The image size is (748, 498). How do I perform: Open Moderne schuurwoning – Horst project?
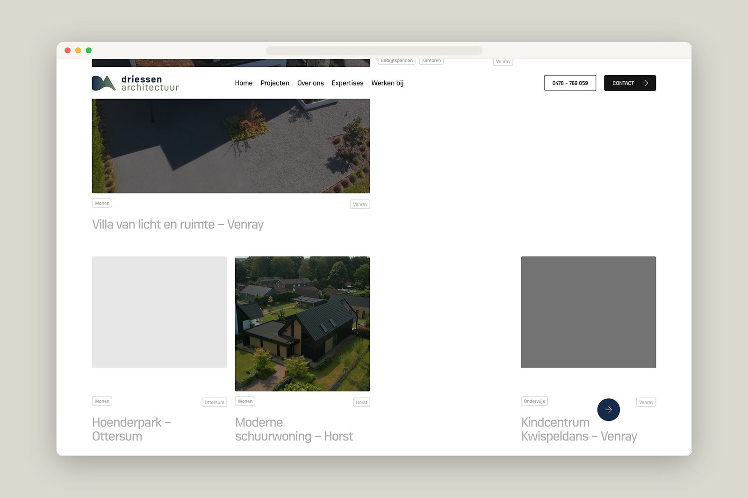point(294,429)
